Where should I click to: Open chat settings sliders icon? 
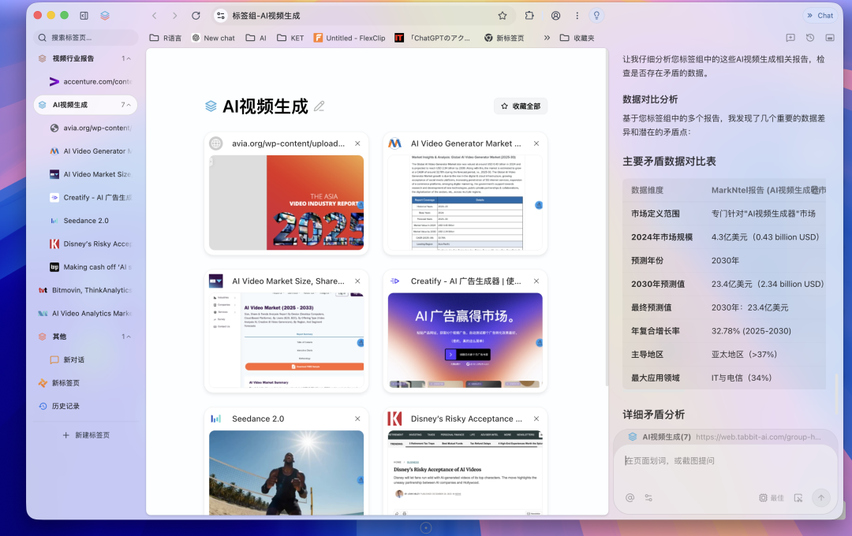click(648, 497)
